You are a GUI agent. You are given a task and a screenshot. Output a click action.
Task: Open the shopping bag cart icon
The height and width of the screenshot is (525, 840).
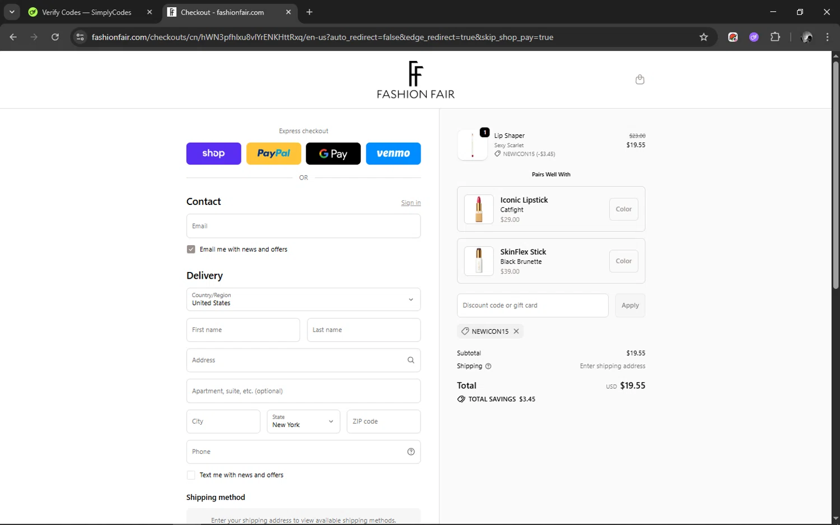[x=640, y=79]
